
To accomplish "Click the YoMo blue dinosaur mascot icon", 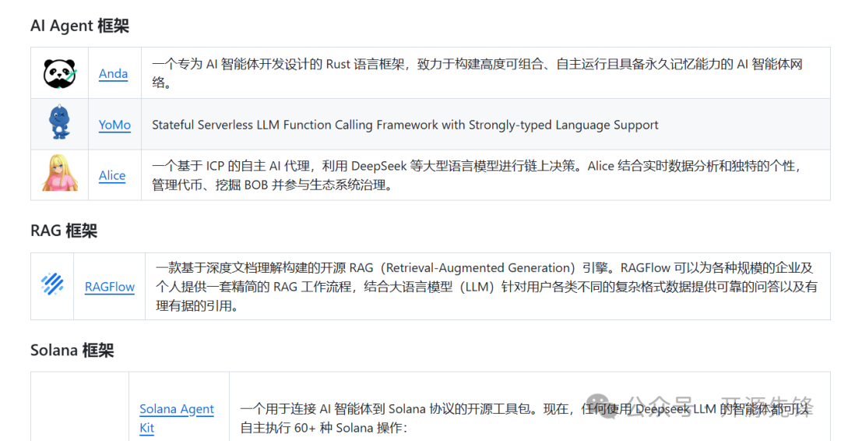I will click(59, 122).
